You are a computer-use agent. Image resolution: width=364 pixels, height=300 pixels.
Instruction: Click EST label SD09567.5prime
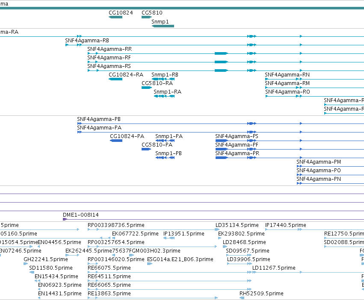coord(248,251)
